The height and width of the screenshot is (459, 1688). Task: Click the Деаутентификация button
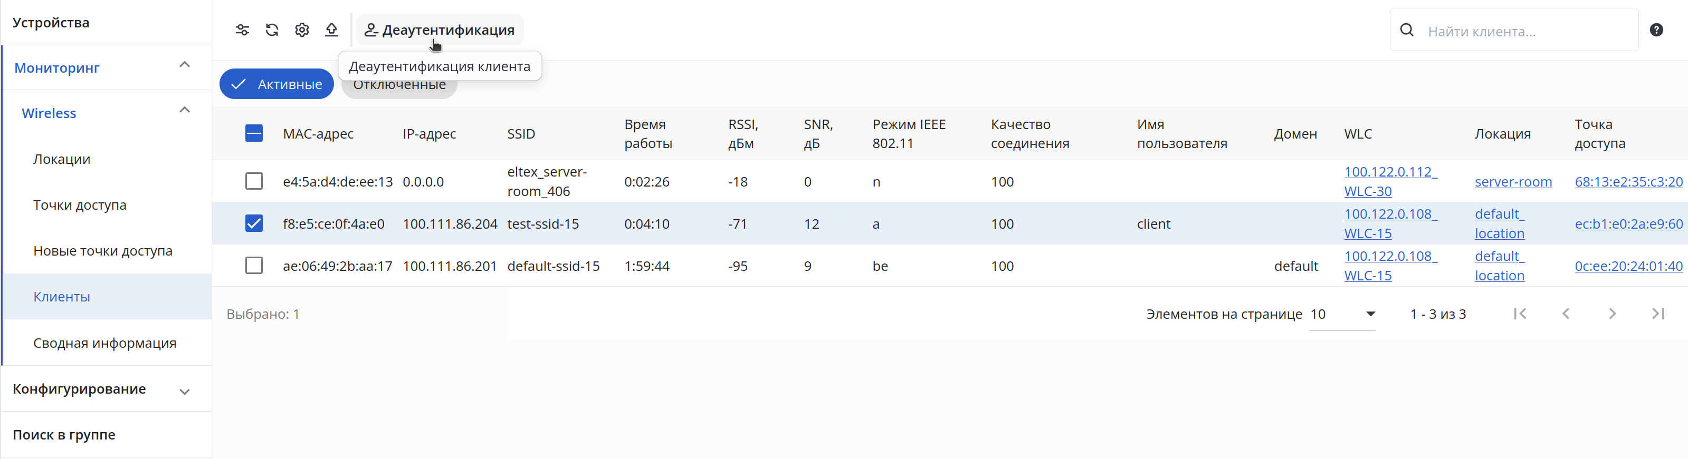click(x=440, y=30)
